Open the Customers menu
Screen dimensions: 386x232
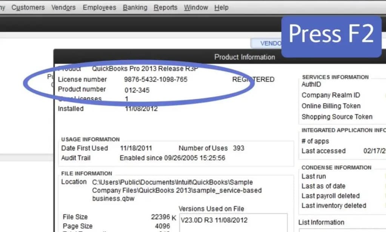(x=28, y=8)
